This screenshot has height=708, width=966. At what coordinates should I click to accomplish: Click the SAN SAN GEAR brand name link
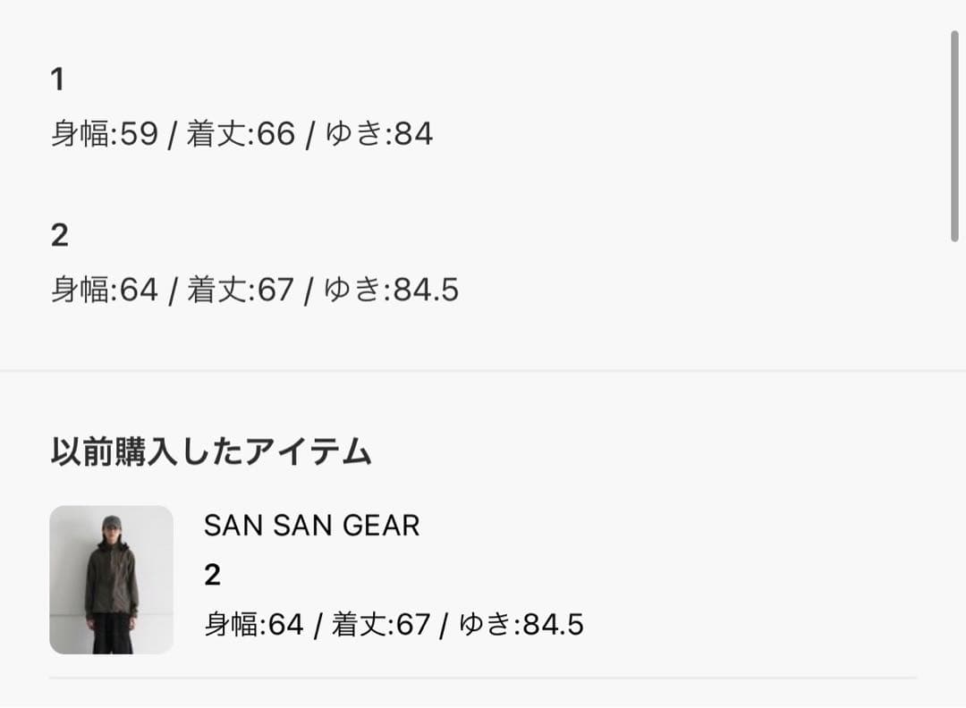pyautogui.click(x=312, y=526)
